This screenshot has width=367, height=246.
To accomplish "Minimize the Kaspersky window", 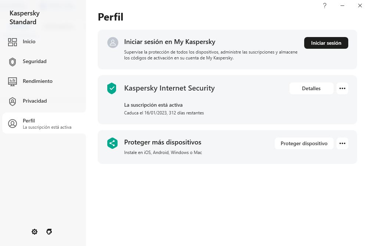I will [342, 5].
